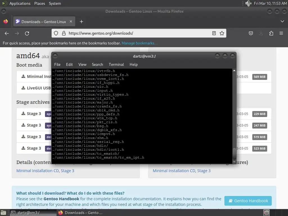Open the Terminal menu in terminal

tap(116, 64)
